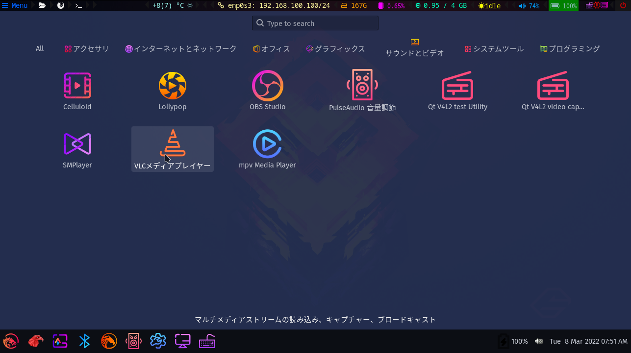Launch mpv Media Player
The image size is (631, 353).
[x=268, y=149]
